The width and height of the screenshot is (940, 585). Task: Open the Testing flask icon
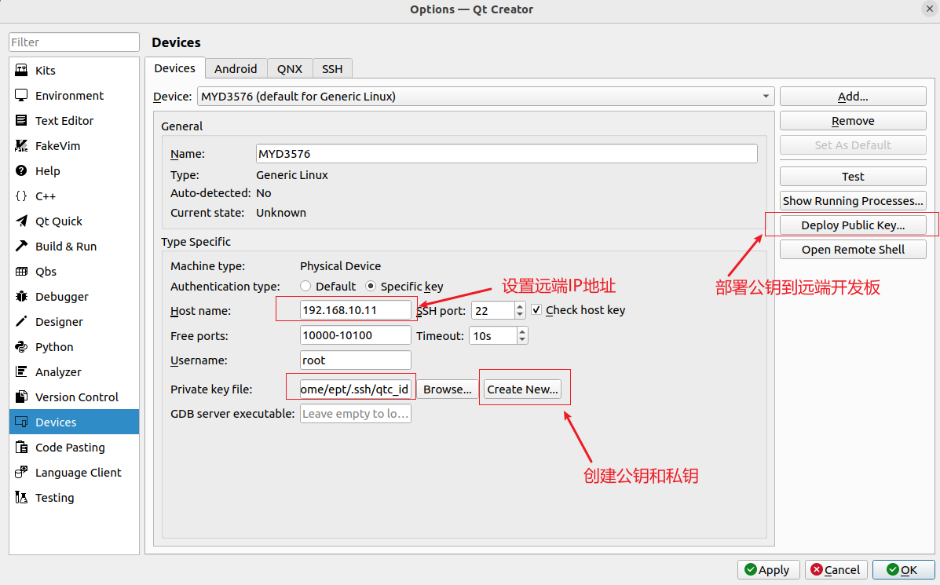point(21,498)
